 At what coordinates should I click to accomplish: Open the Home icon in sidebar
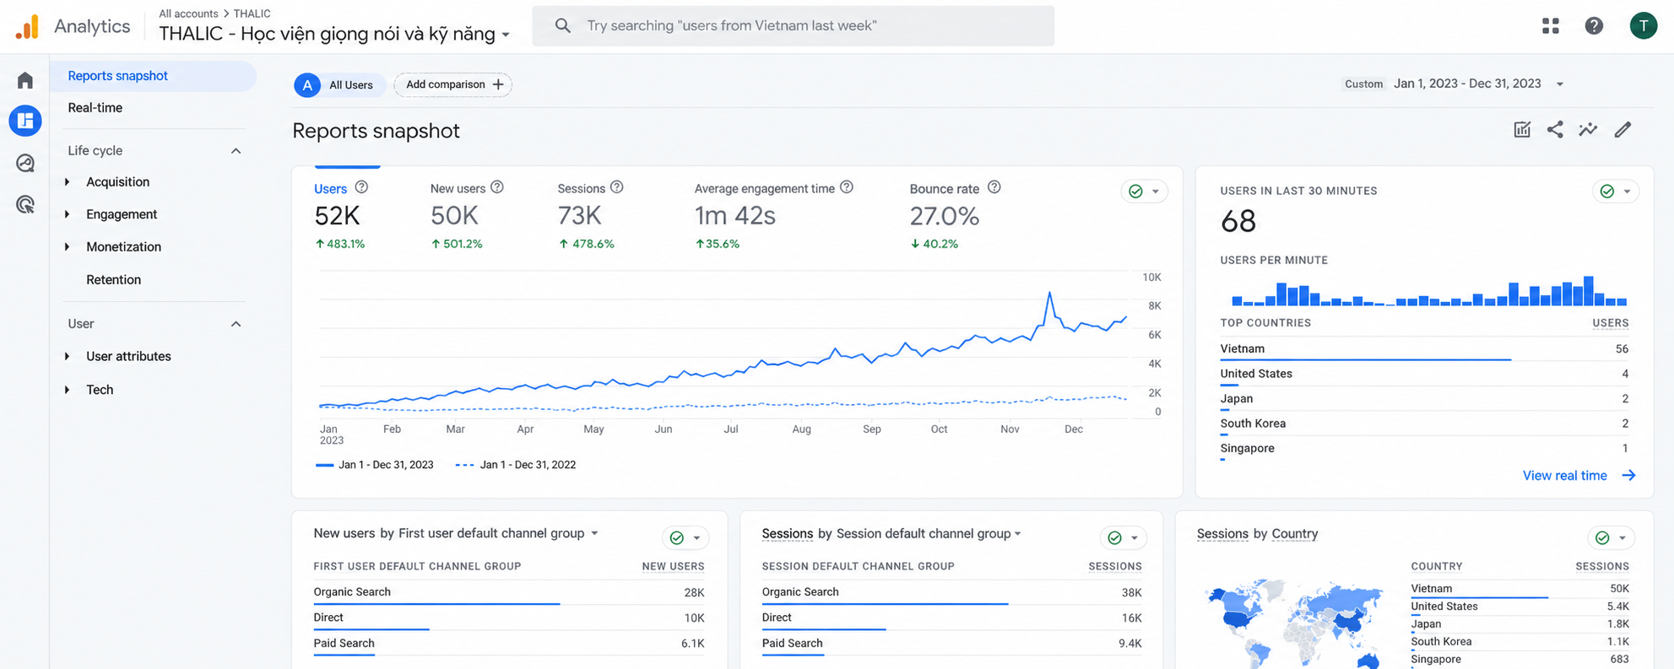point(25,80)
